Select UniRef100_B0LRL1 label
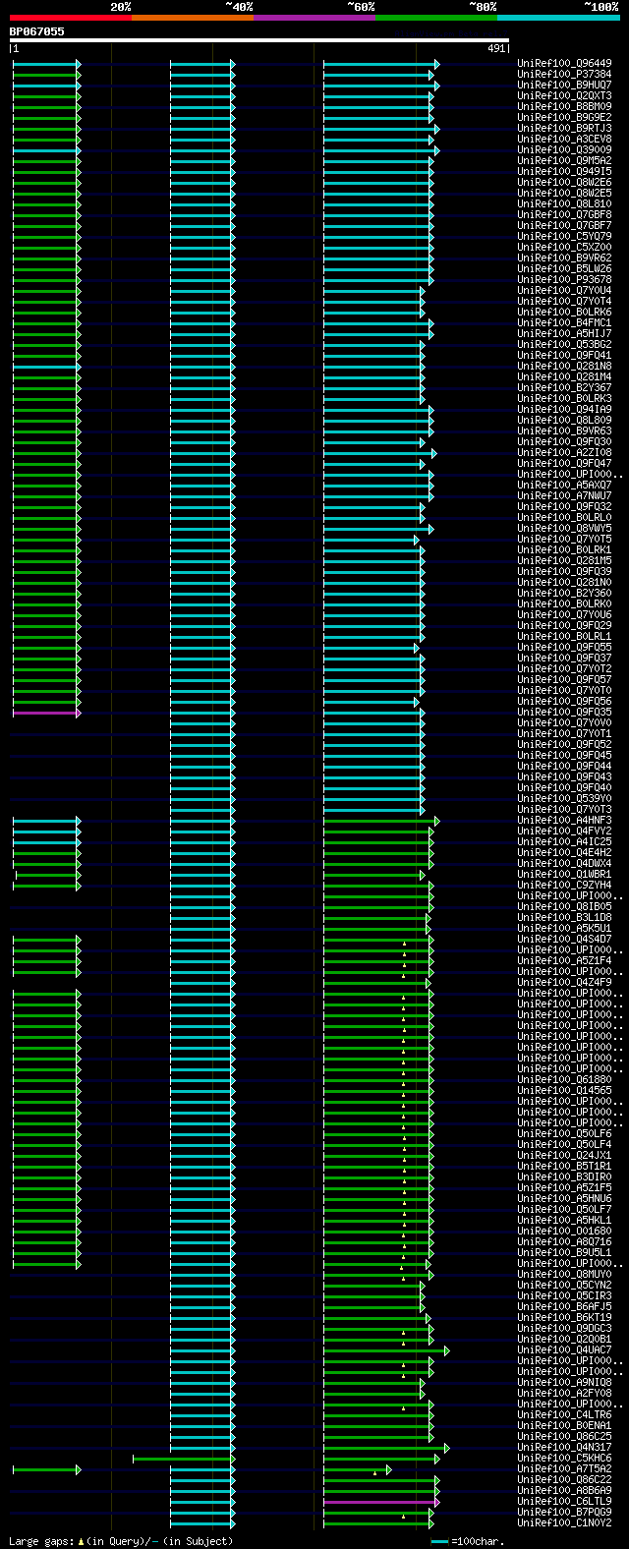The image size is (629, 1549). [564, 636]
